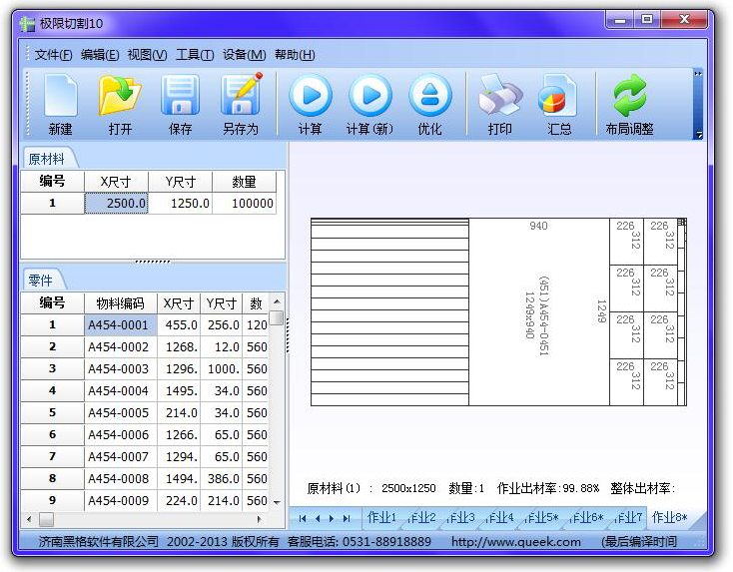Click the 386.0 Y尺寸 cell

tap(221, 478)
